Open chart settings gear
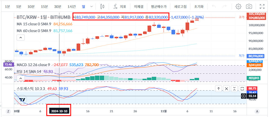The height and width of the screenshot is (117, 270). 238,6
